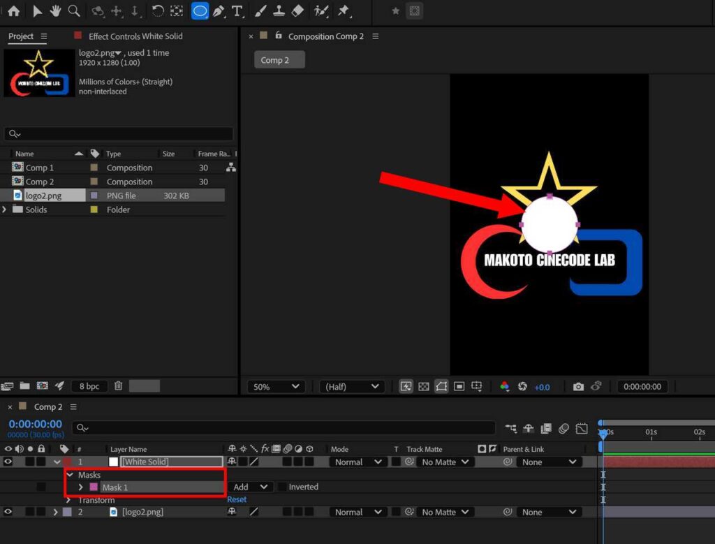715x544 pixels.
Task: Expand the logo2.png layer
Action: coord(55,512)
